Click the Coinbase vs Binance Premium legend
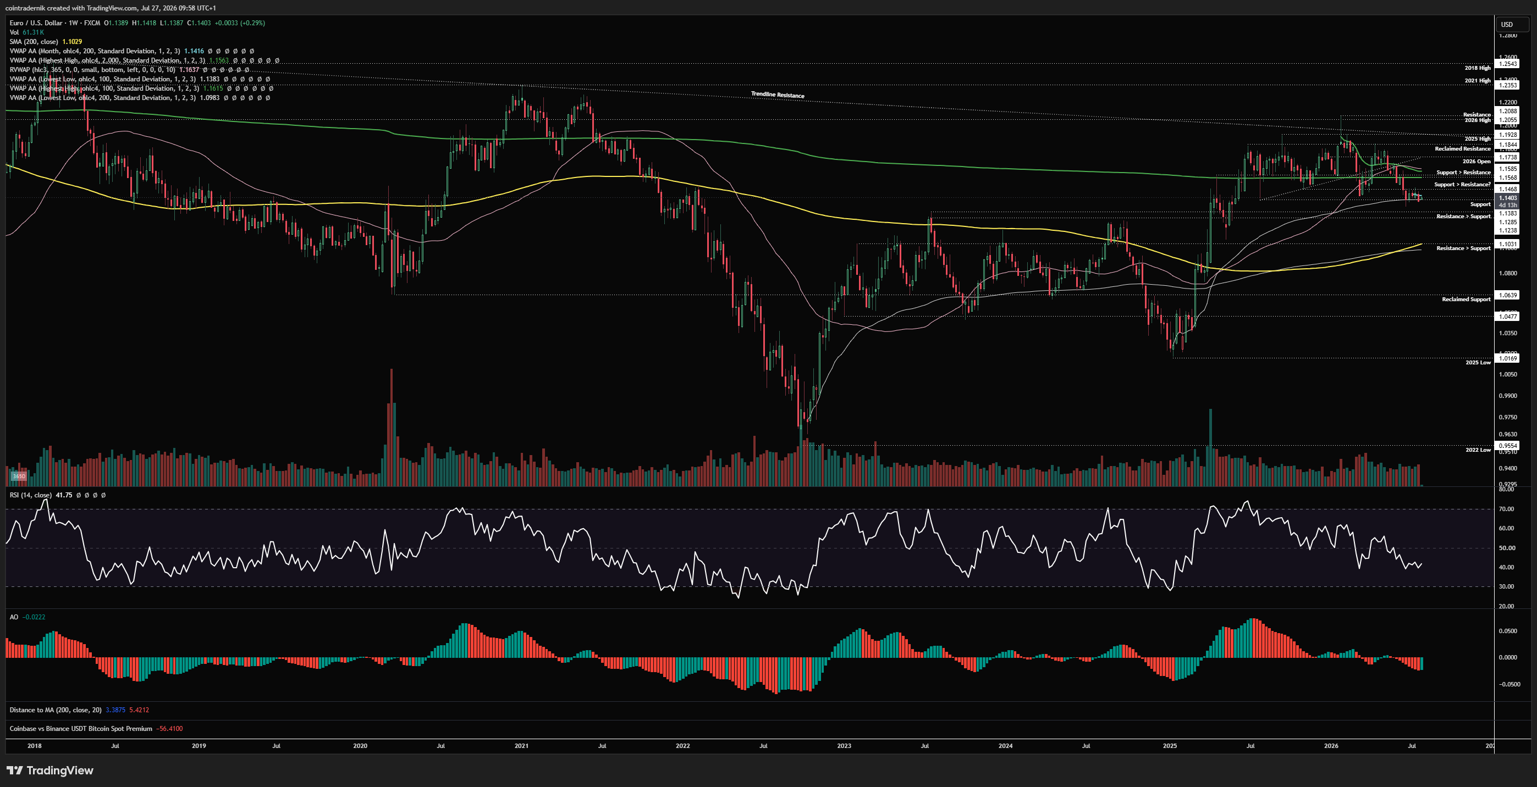The height and width of the screenshot is (787, 1537). [96, 729]
